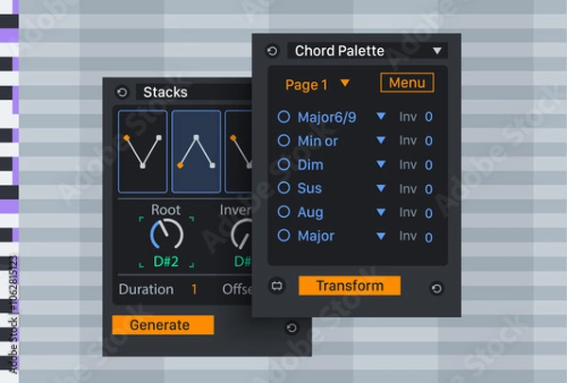Click the Menu button in Chord Palette

coord(407,83)
